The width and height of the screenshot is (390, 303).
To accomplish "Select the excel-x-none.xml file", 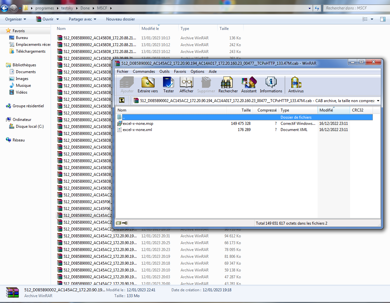I will pos(137,130).
